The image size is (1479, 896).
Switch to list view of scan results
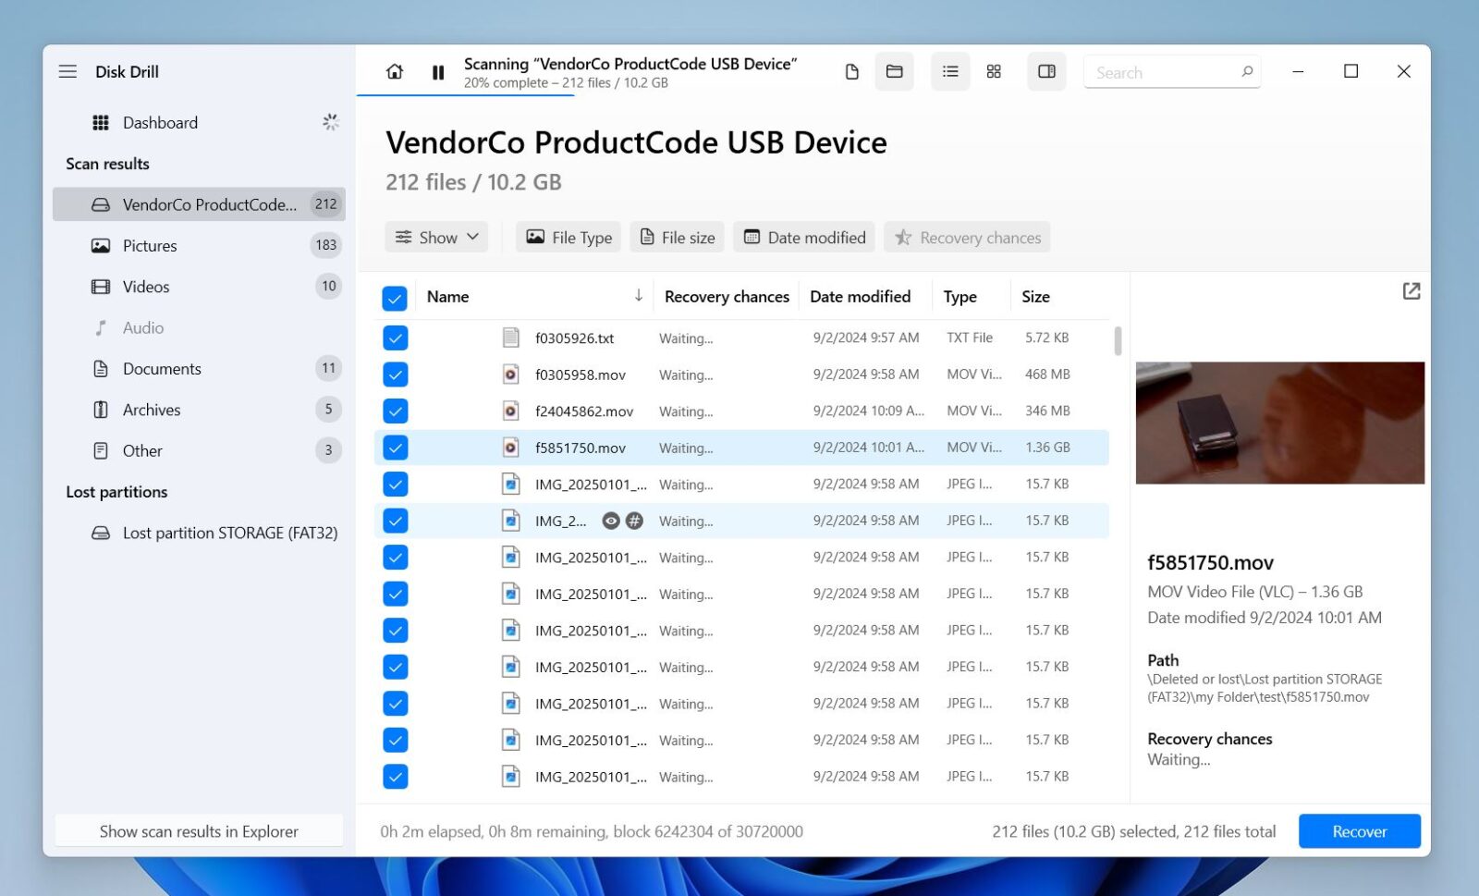tap(949, 71)
